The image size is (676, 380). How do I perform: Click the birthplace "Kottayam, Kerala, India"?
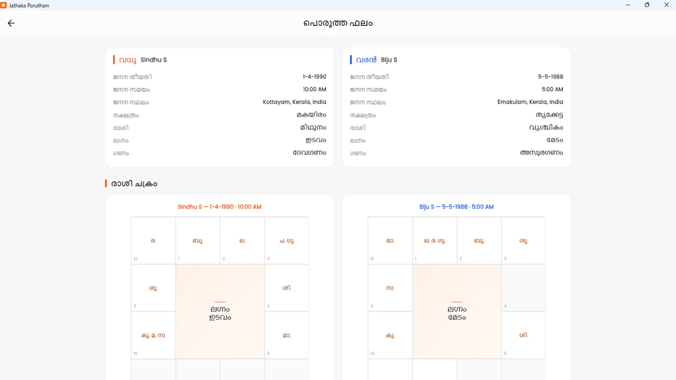coord(294,102)
